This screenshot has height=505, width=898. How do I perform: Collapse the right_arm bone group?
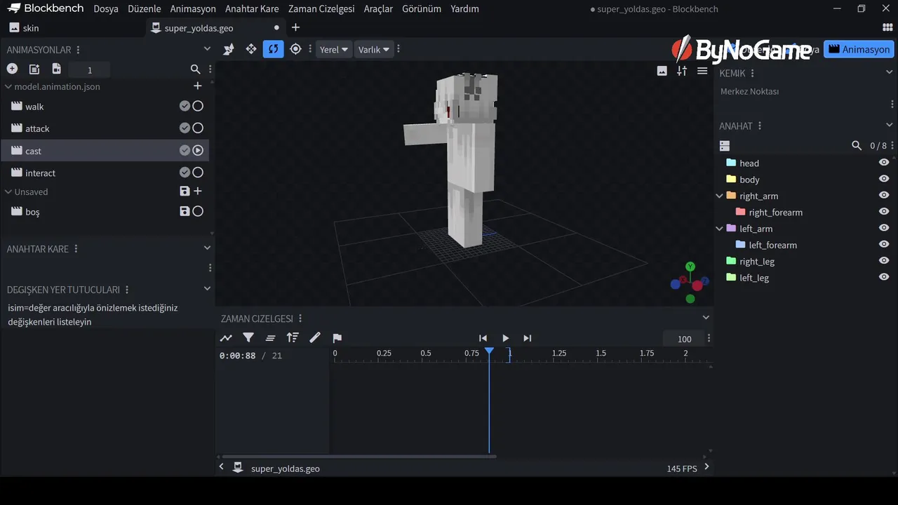click(x=719, y=196)
